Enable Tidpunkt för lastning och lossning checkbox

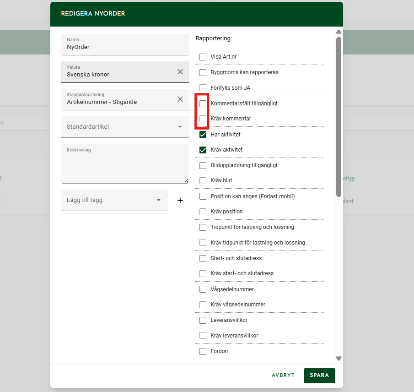pos(203,227)
